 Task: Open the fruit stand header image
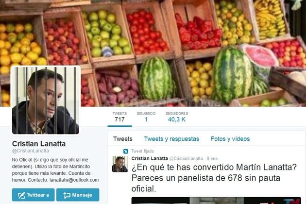pos(153,53)
